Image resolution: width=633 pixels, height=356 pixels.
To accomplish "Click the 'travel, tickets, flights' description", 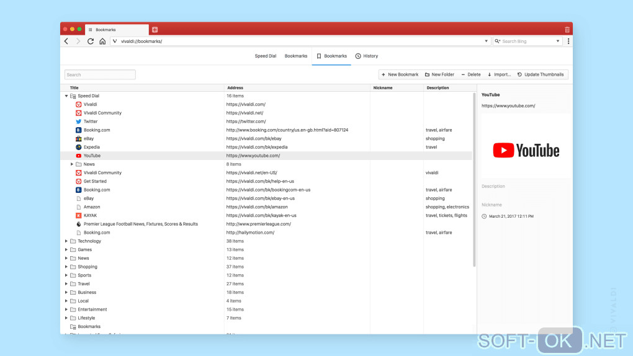I will (446, 216).
